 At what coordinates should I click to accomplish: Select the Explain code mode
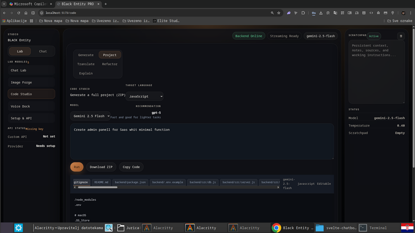pos(86,73)
